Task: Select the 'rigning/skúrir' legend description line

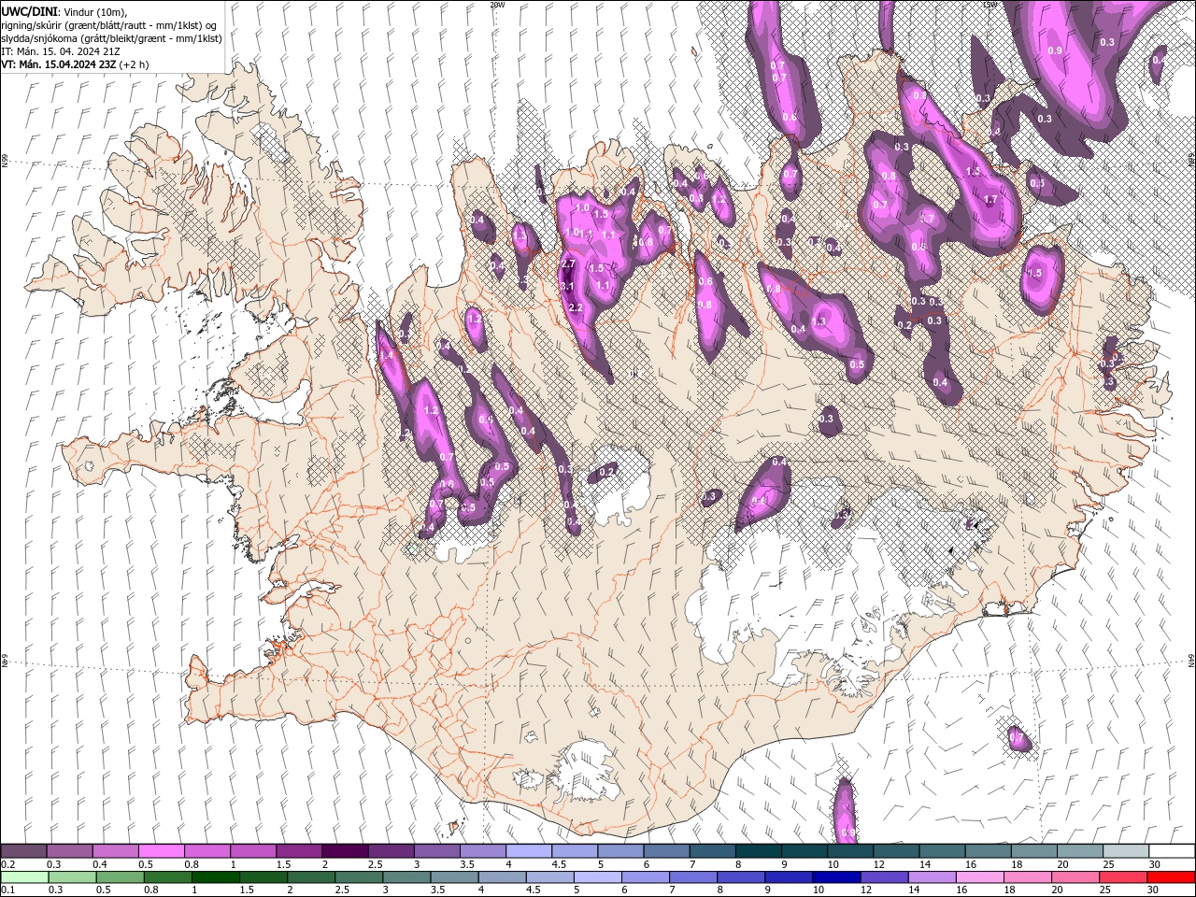Action: click(110, 25)
